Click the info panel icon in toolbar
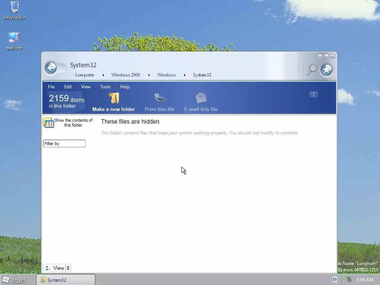 [314, 95]
